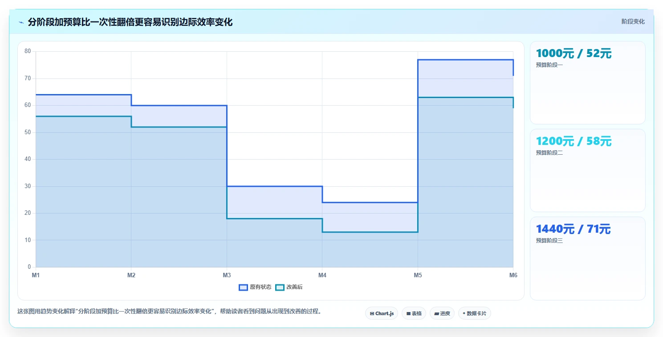Click the 表格 tag icon
663x337 pixels.
click(408, 313)
